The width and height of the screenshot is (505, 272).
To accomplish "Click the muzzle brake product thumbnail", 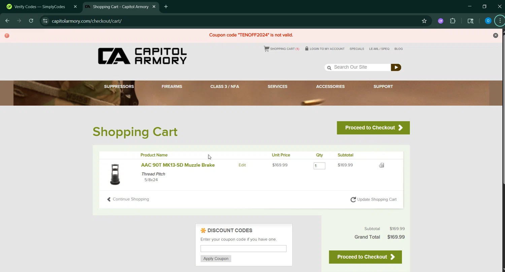I will (115, 174).
